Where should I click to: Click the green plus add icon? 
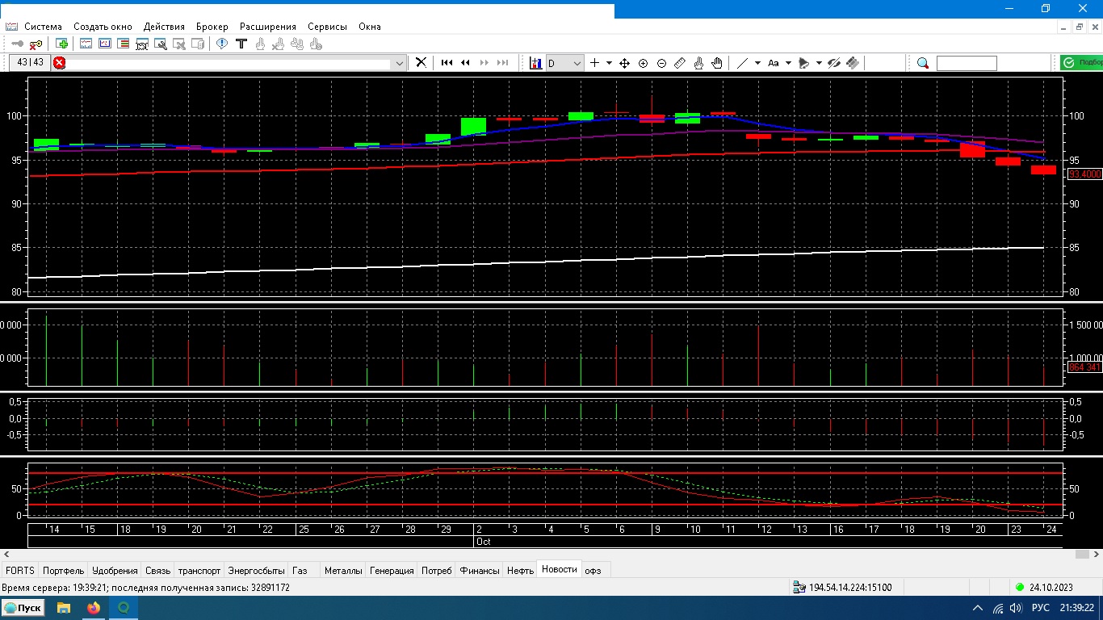click(62, 44)
